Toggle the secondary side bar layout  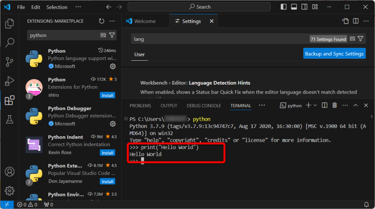coord(304,7)
